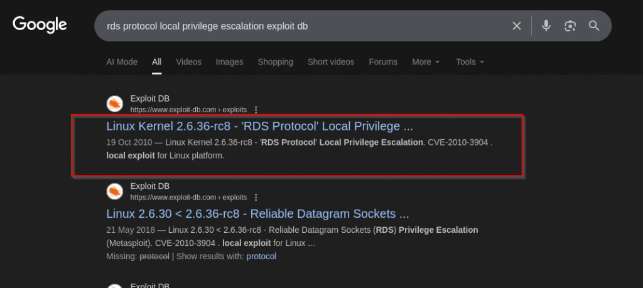Viewport: 643px width, 288px height.
Task: Select the Images tab
Action: (x=229, y=62)
